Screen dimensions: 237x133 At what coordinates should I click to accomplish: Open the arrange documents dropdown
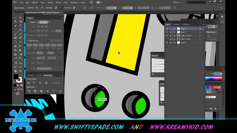tap(99, 3)
